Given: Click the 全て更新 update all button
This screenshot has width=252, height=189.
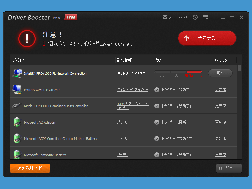Looking at the screenshot, I should tap(207, 38).
